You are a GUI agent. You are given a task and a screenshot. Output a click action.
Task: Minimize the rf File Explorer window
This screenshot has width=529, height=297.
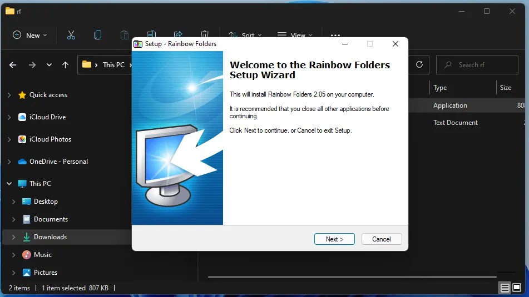pyautogui.click(x=462, y=12)
